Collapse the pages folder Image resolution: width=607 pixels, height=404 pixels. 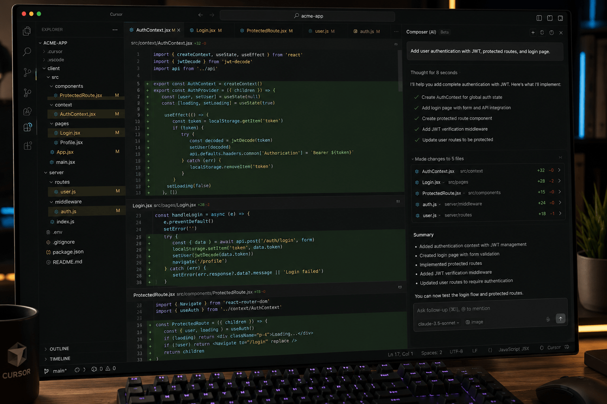[59, 123]
